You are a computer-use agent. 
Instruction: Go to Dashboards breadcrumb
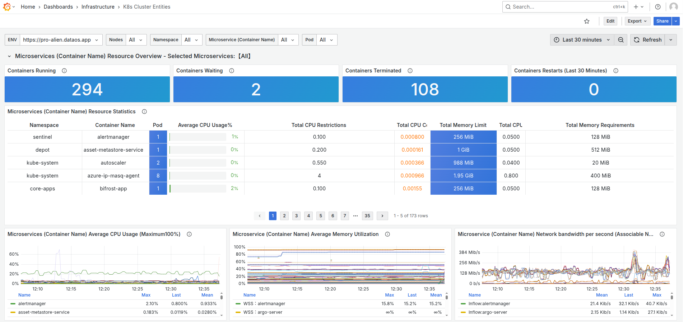pyautogui.click(x=58, y=7)
